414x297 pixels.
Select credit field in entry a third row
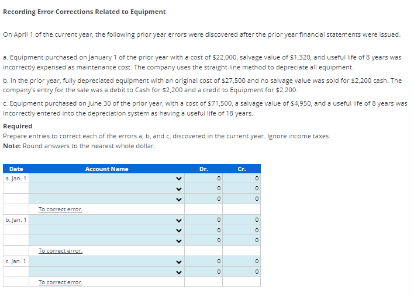coord(241,199)
